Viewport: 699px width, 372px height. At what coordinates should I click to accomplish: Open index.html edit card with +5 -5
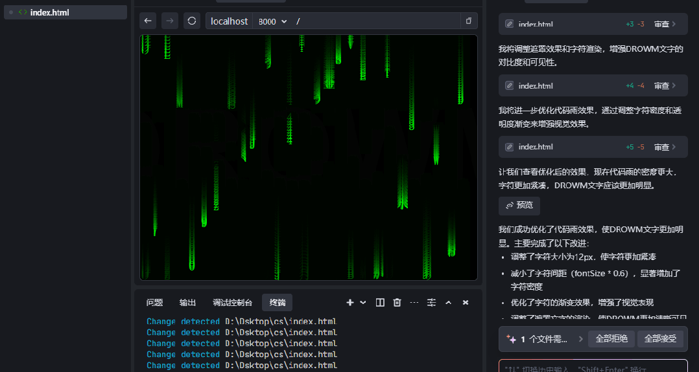593,147
